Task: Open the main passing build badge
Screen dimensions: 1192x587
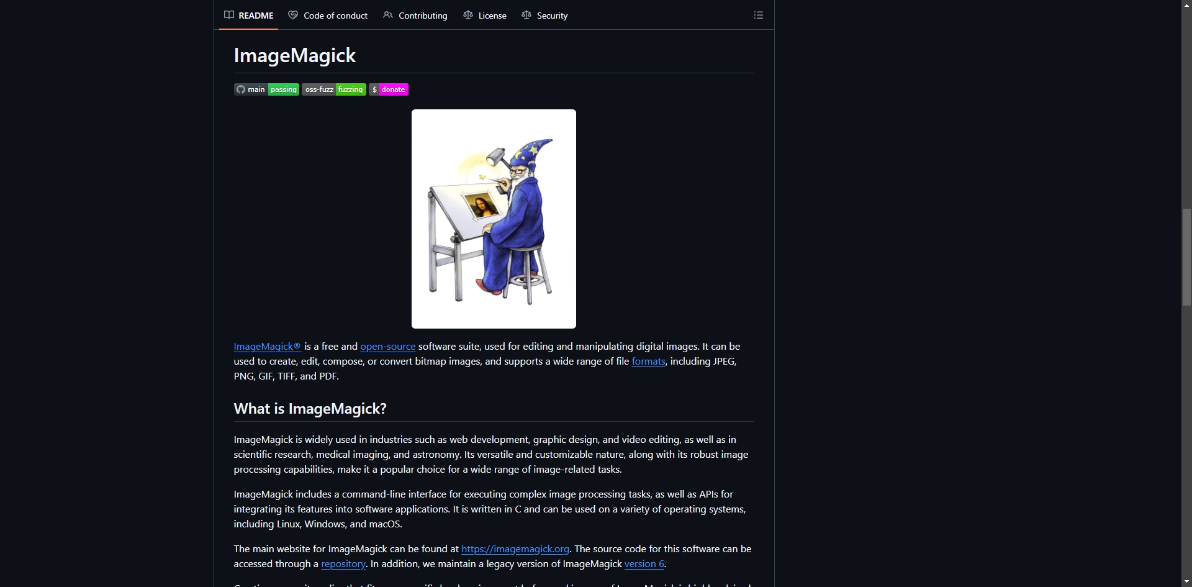Action: pos(266,89)
